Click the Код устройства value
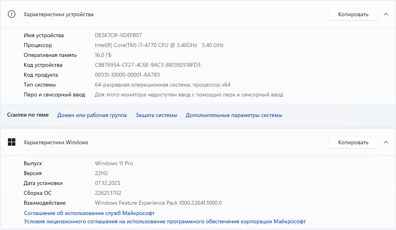 pos(148,65)
